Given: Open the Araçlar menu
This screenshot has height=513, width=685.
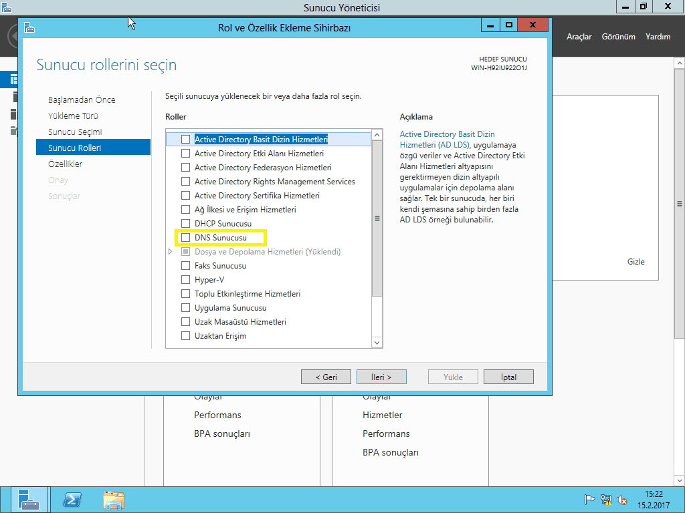Looking at the screenshot, I should (579, 37).
